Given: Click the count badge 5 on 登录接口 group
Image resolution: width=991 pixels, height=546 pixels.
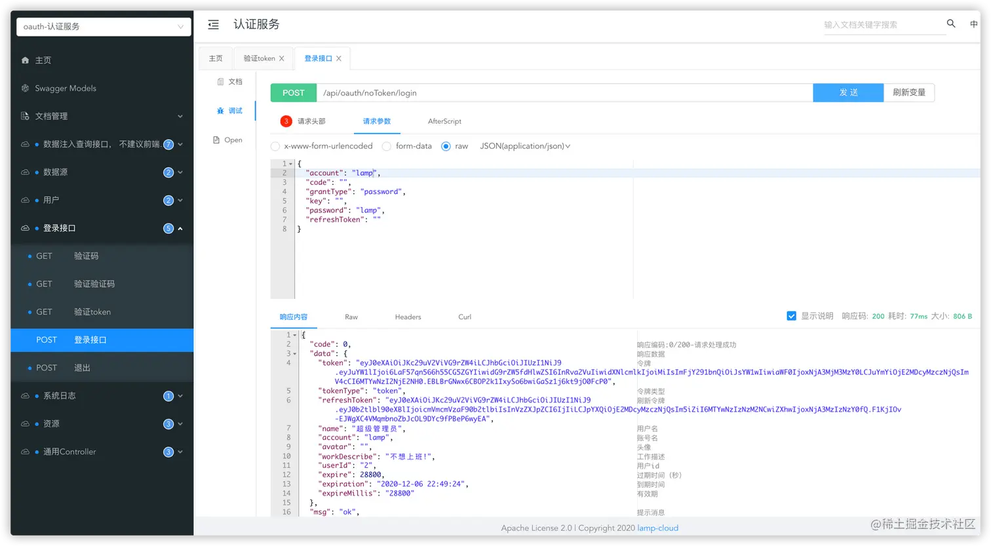Looking at the screenshot, I should pos(168,228).
